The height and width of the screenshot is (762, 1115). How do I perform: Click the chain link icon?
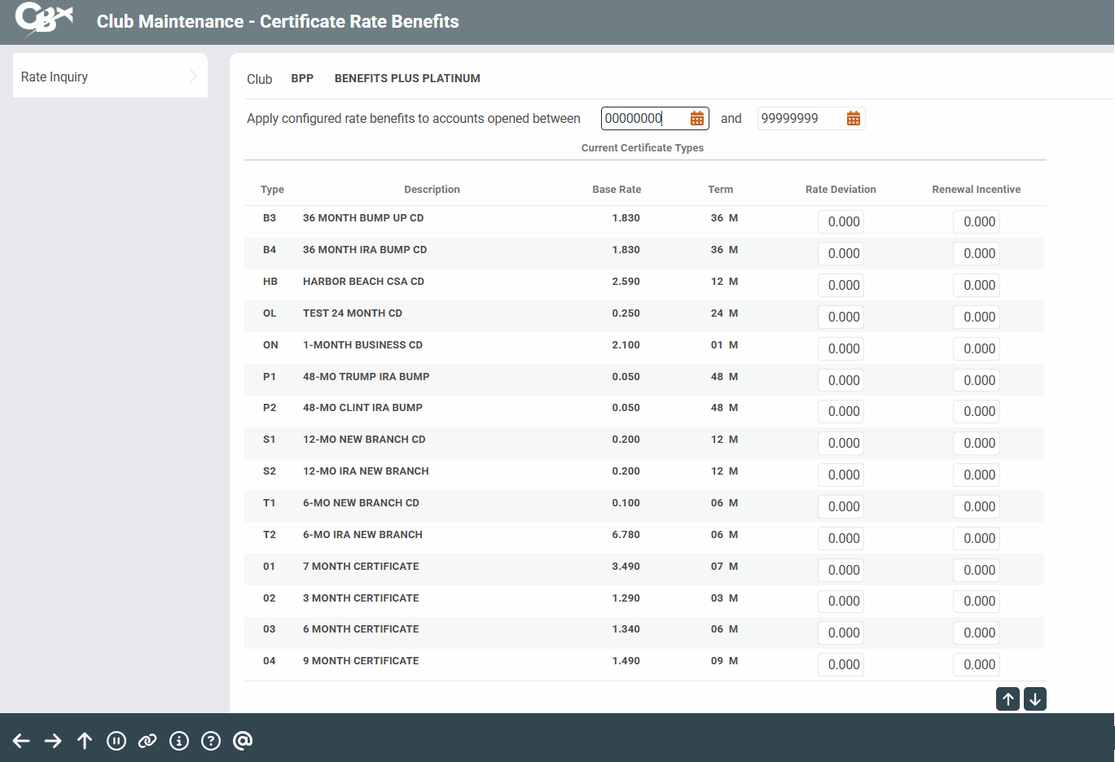point(147,740)
